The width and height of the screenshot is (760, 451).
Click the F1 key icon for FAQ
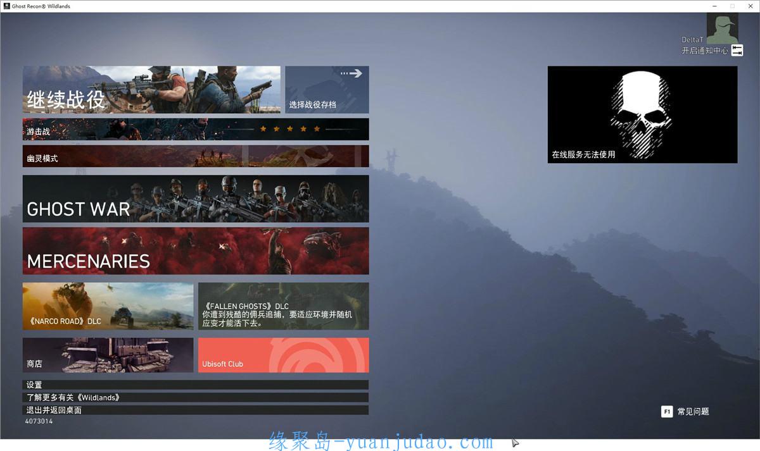[x=667, y=412]
